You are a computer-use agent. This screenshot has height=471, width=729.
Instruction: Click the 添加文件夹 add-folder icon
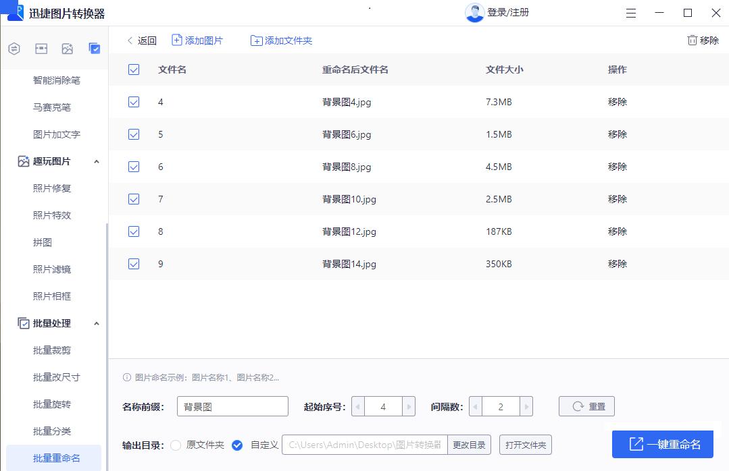256,40
